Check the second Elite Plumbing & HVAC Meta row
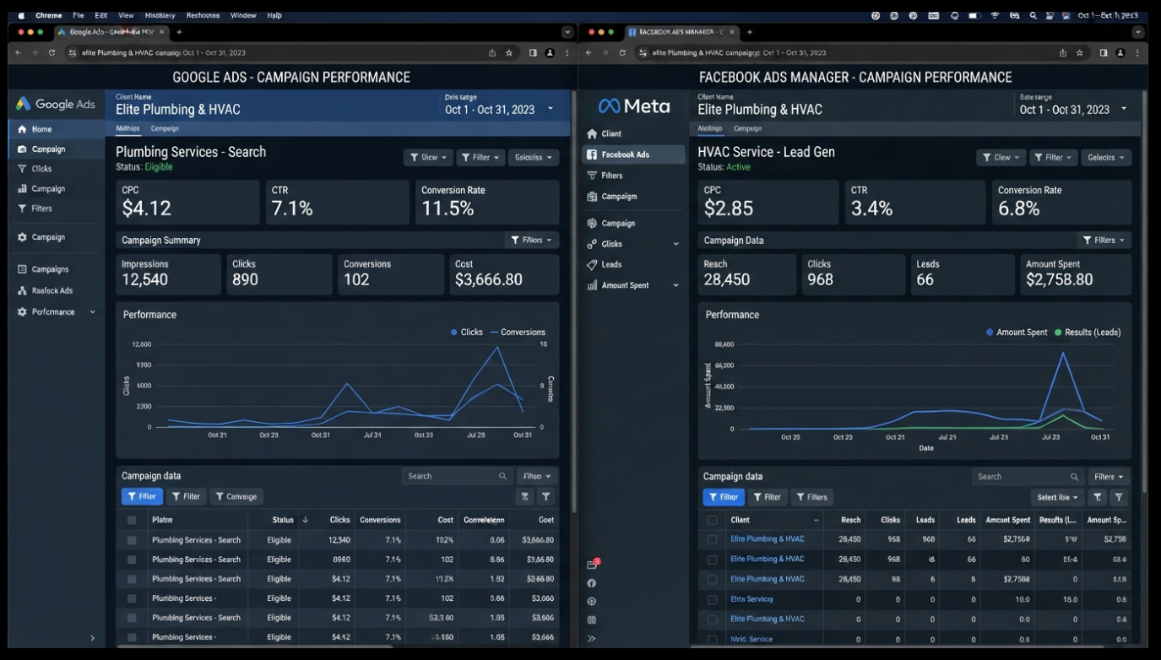Viewport: 1161px width, 660px height. click(713, 559)
